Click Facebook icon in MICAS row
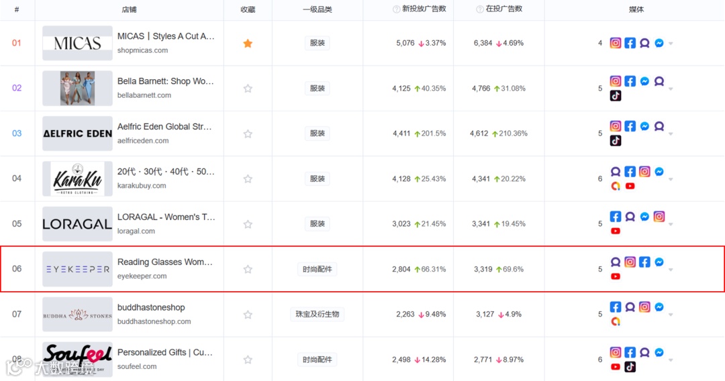Viewport: 725px width, 381px height. (x=630, y=43)
